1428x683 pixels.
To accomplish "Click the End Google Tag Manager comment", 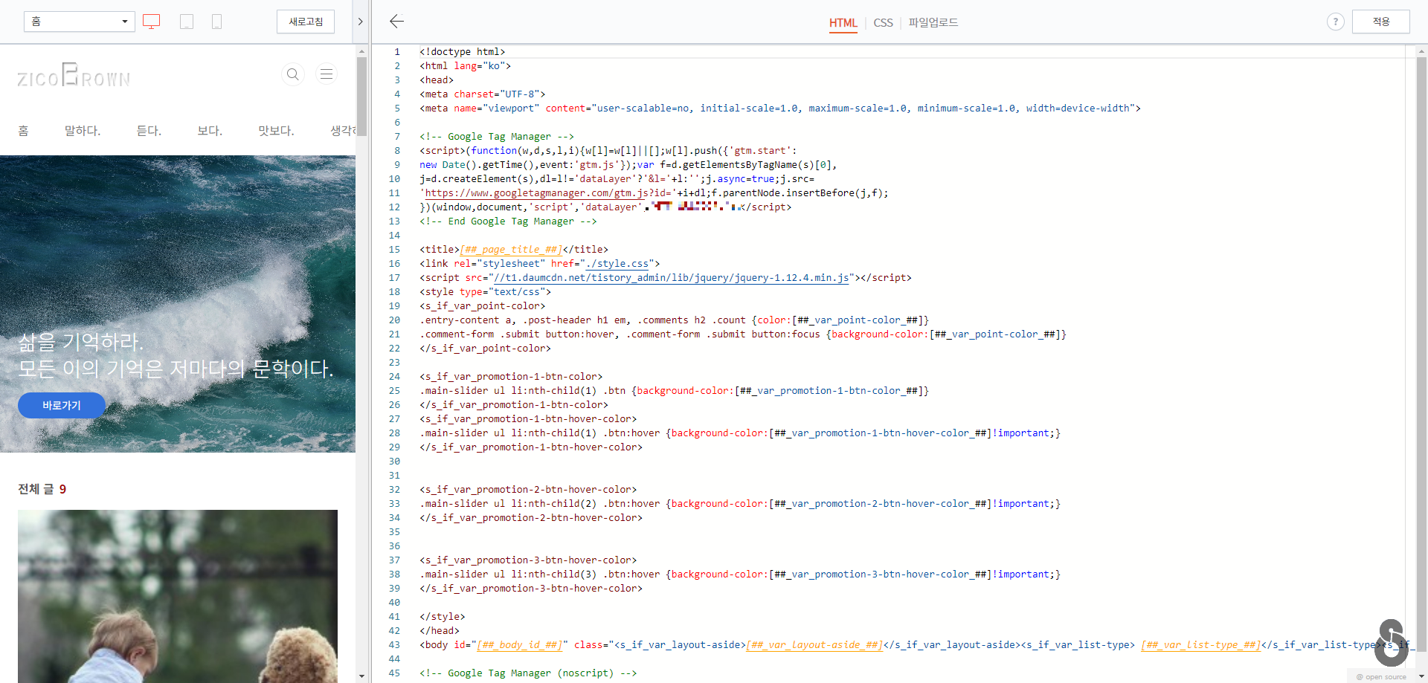I will 508,221.
